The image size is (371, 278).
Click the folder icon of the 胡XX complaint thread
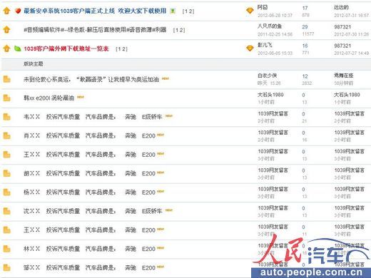pyautogui.click(x=6, y=173)
